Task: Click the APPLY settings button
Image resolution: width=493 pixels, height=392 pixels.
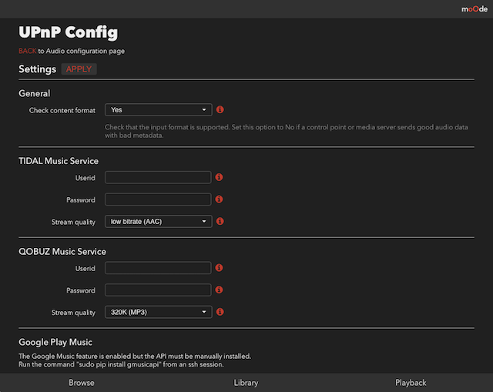Action: [79, 69]
